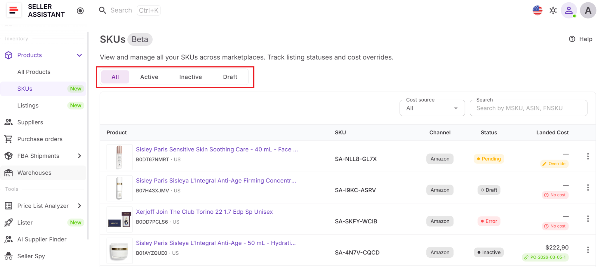This screenshot has width=598, height=267.
Task: Click the Help link text
Action: coord(586,39)
